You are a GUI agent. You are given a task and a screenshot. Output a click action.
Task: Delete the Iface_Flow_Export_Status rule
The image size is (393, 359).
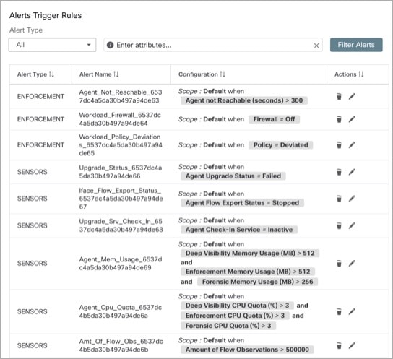pyautogui.click(x=339, y=199)
